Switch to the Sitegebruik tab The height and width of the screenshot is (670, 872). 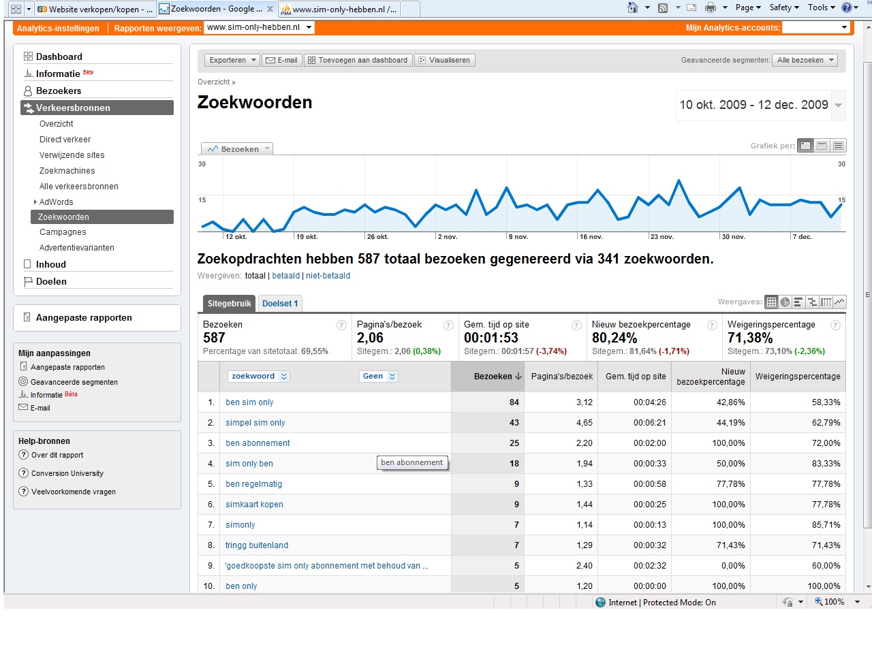229,304
